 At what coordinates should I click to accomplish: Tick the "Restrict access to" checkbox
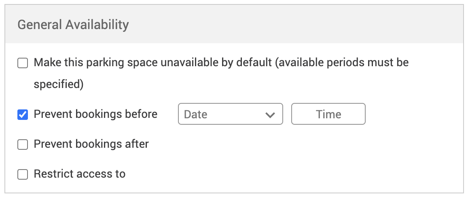point(23,174)
